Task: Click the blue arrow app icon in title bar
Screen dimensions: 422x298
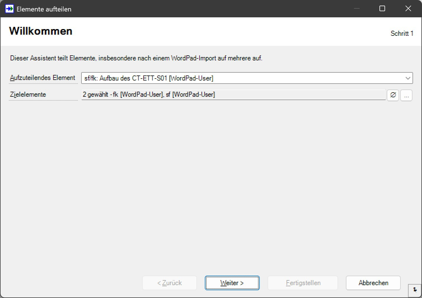Action: coord(9,9)
